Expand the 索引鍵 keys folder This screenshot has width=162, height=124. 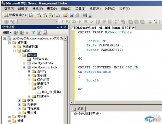[29, 76]
